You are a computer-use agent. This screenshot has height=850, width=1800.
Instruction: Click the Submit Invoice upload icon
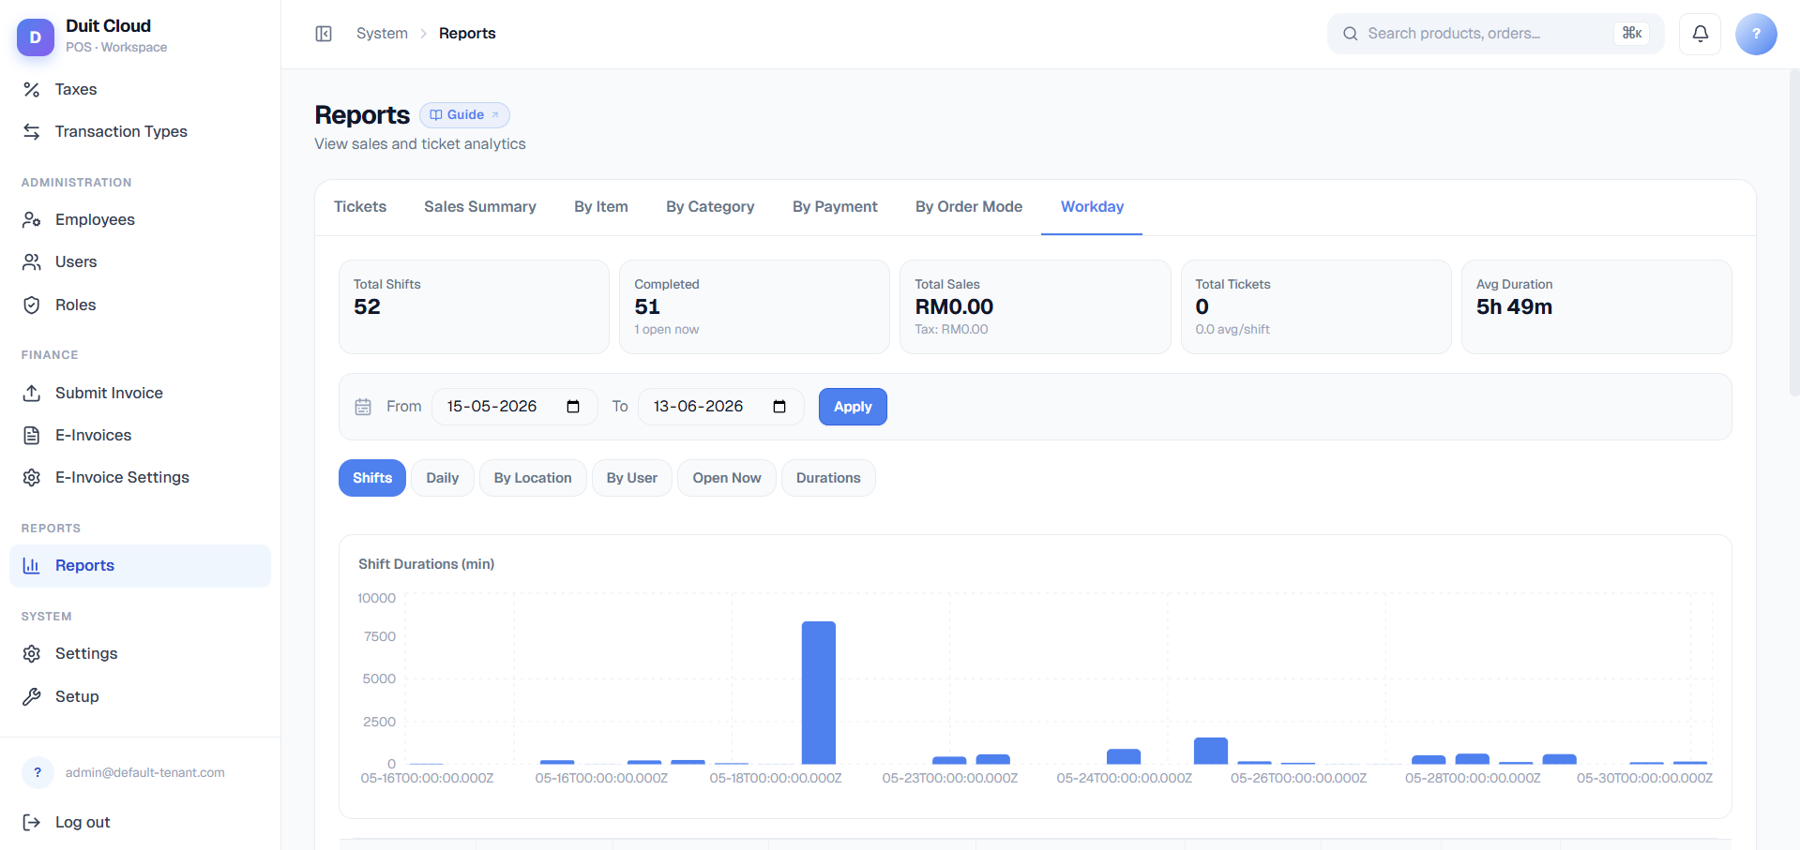pos(32,393)
